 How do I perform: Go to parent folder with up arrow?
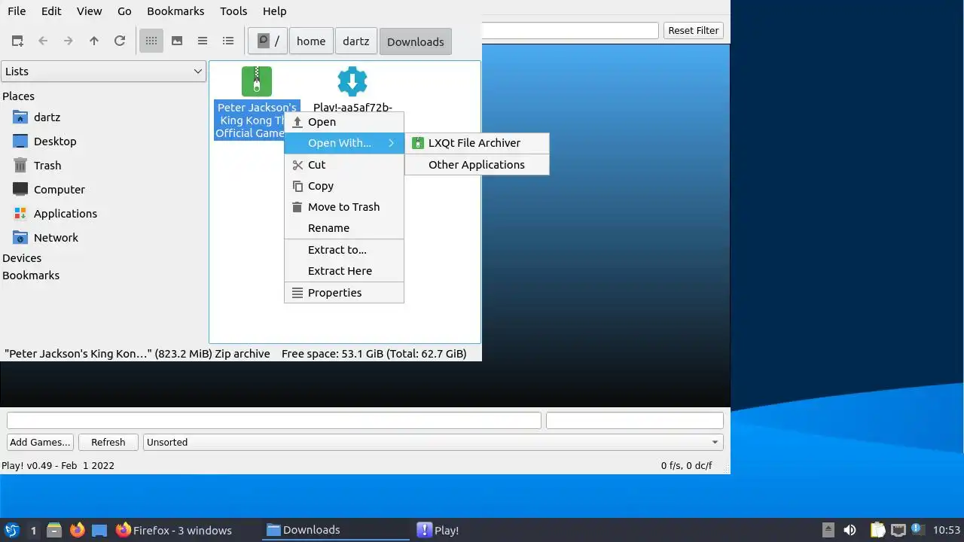[94, 41]
